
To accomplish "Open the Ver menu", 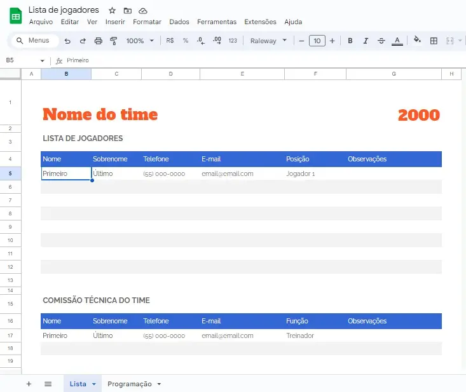I will click(x=92, y=22).
